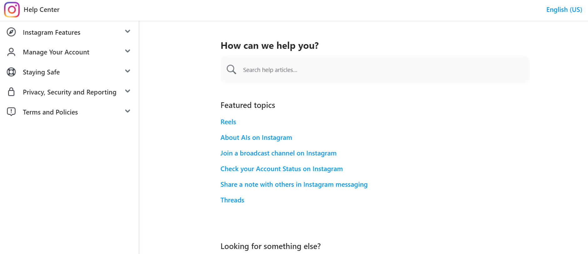Expand the Staying Safe section
This screenshot has width=588, height=254.
tap(128, 71)
